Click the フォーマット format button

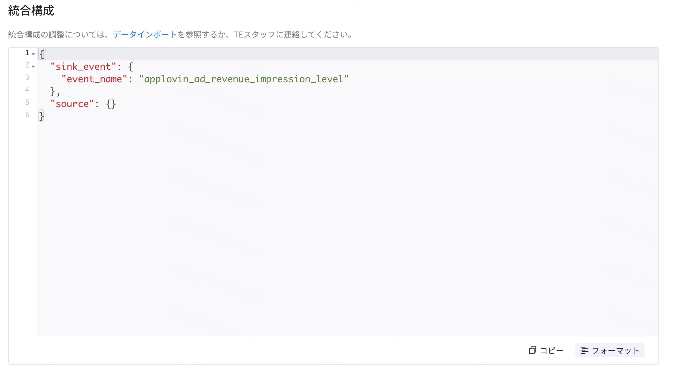pyautogui.click(x=610, y=350)
